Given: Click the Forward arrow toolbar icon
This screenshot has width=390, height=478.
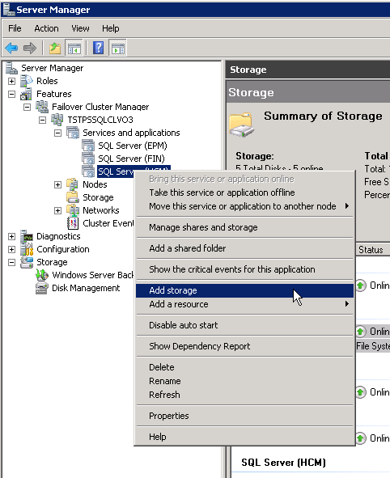Looking at the screenshot, I should pos(30,49).
